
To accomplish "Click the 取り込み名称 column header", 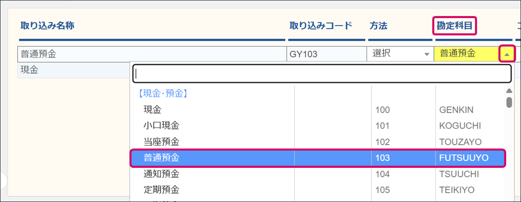I will tap(47, 26).
